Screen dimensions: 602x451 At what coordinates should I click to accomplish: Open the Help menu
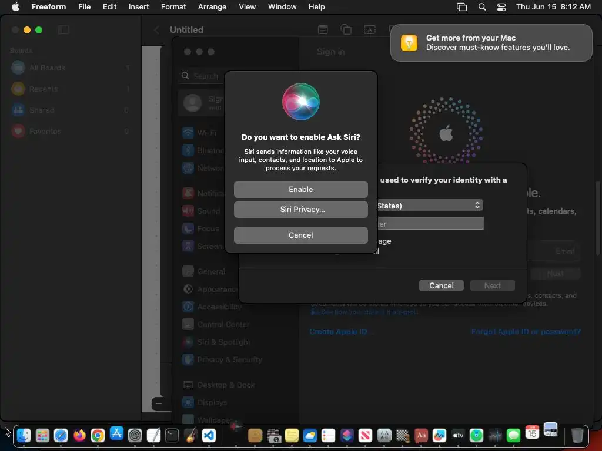point(317,7)
